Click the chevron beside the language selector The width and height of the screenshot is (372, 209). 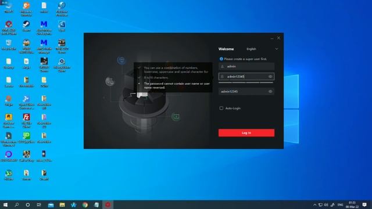[x=277, y=49]
